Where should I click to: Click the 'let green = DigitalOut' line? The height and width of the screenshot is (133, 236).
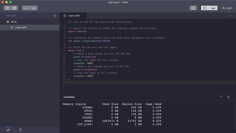(89, 41)
